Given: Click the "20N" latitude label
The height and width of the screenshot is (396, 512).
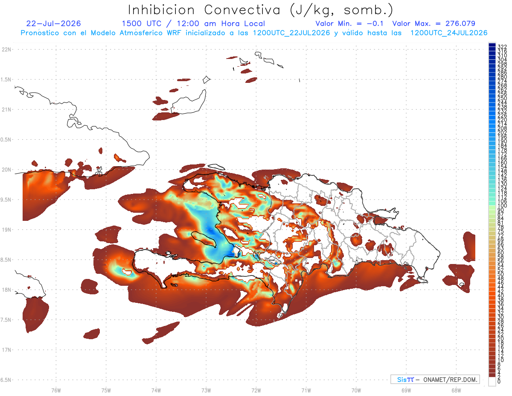Looking at the screenshot, I should (x=7, y=170).
